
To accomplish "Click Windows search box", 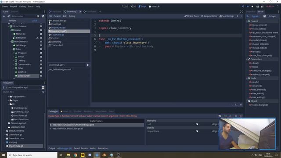I will pyautogui.click(x=32, y=155).
